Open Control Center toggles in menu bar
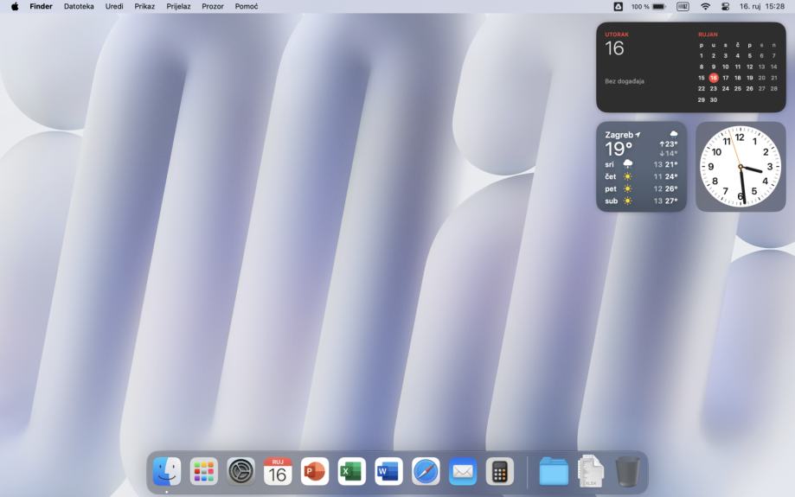Screen dimensions: 795x497 pyautogui.click(x=726, y=6)
